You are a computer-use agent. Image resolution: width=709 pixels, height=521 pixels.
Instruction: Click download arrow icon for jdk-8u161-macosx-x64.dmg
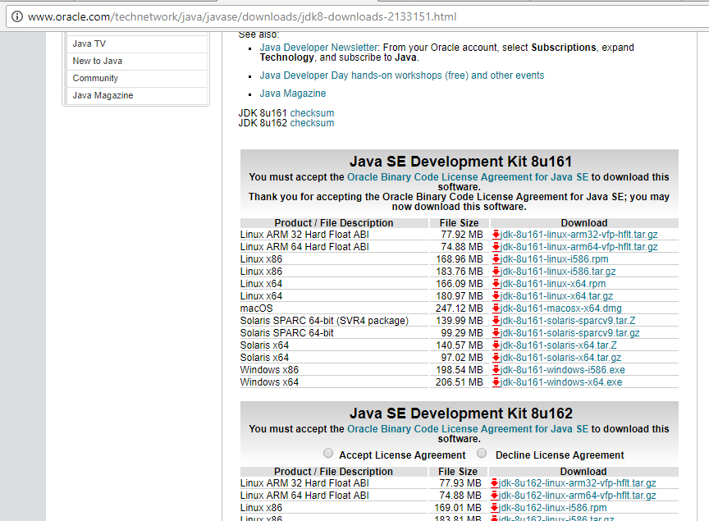pyautogui.click(x=496, y=308)
